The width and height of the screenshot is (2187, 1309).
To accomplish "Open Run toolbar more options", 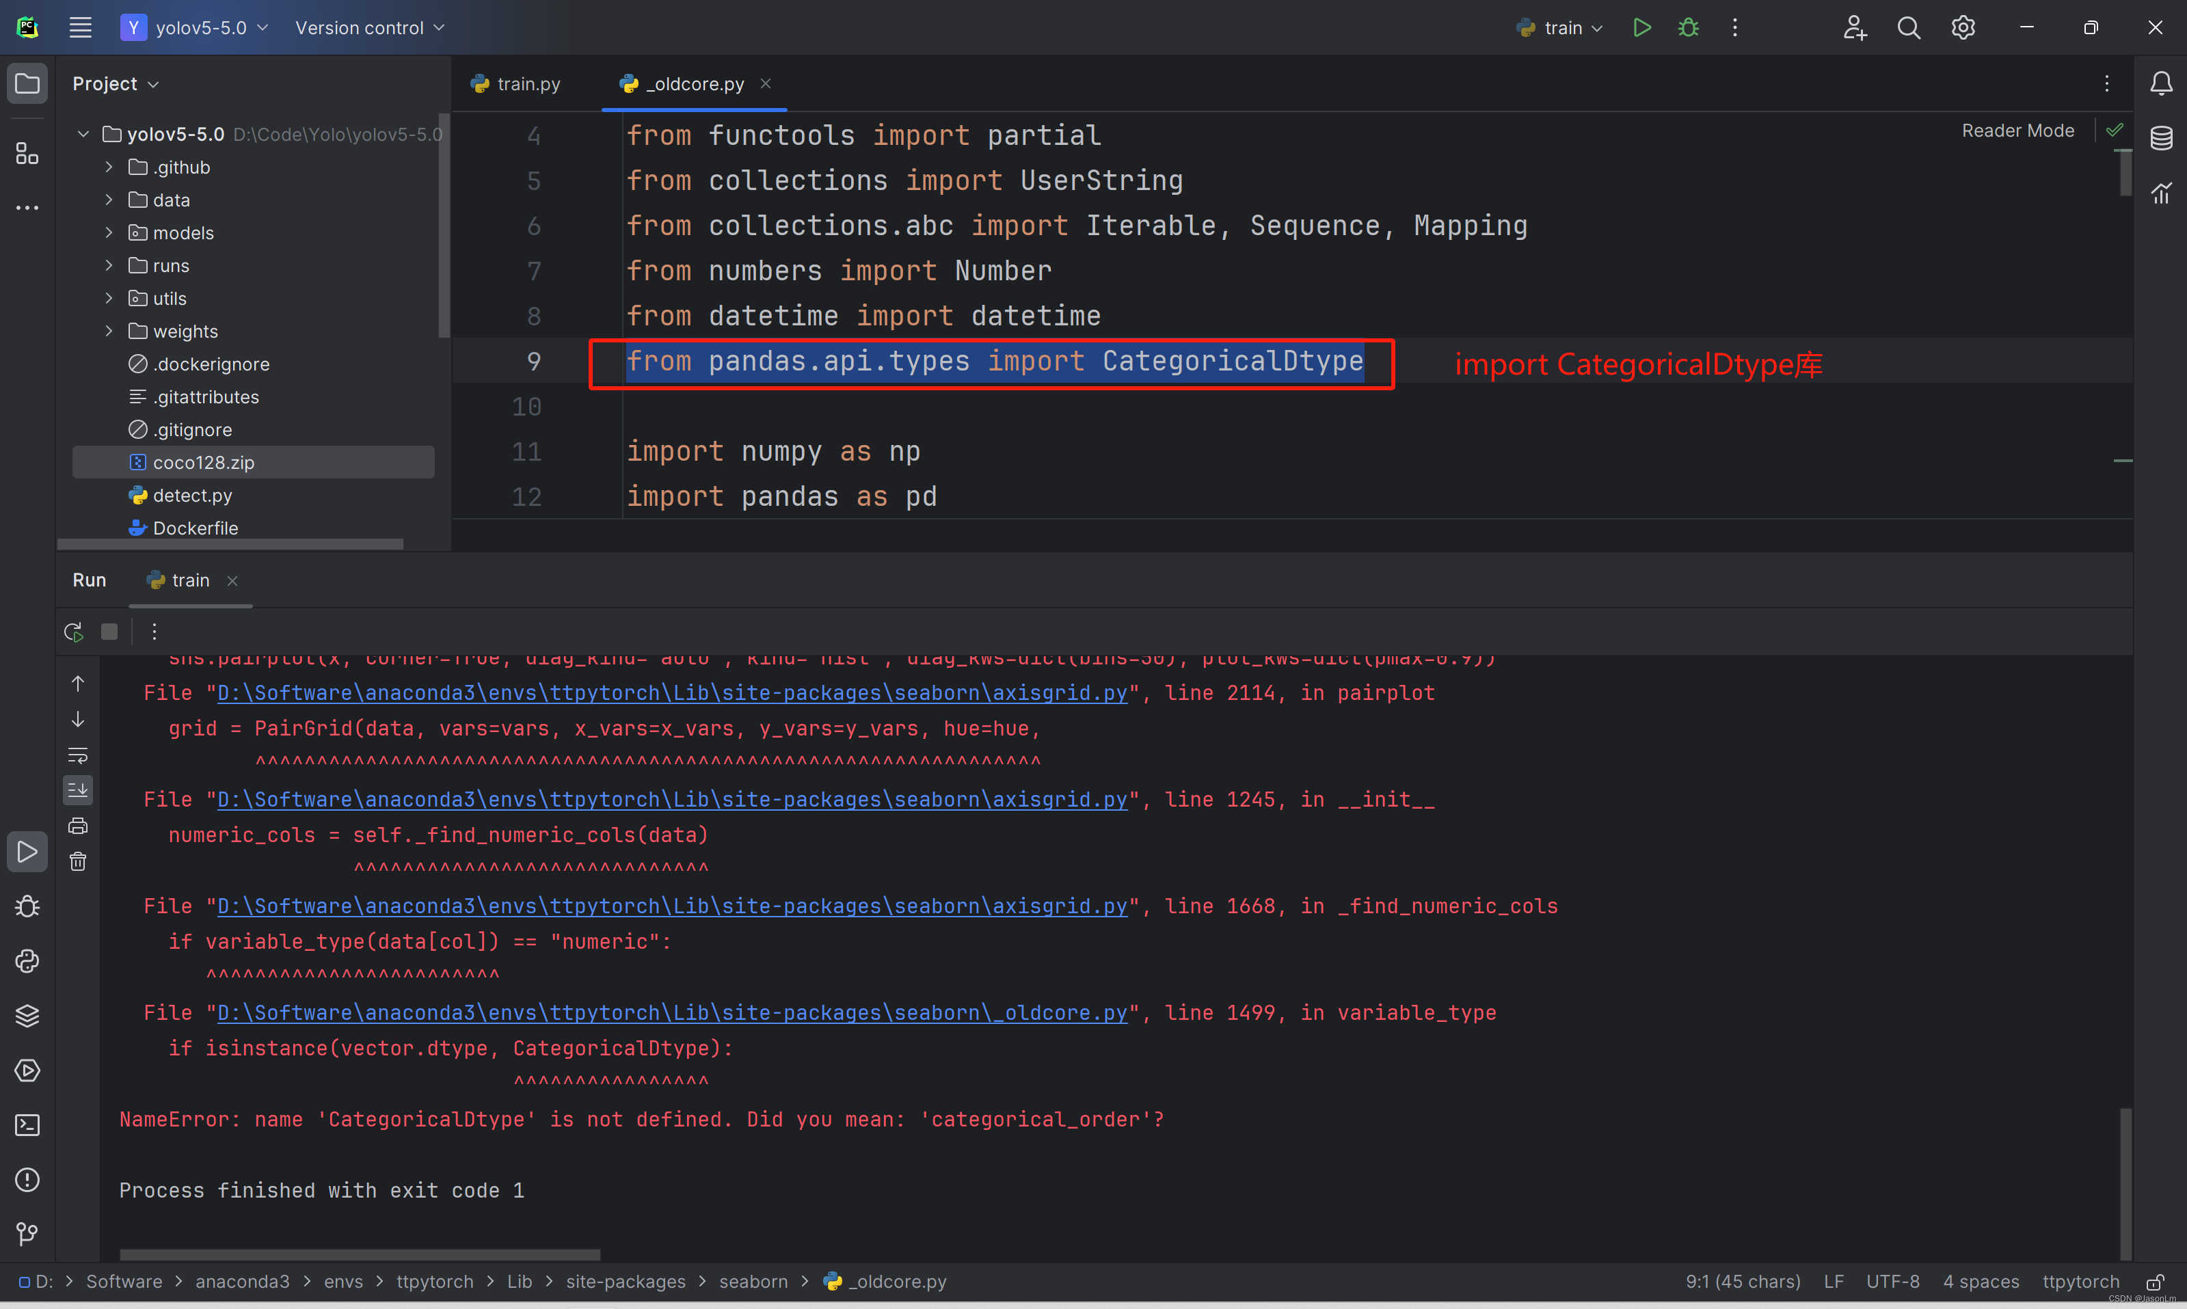I will 154,632.
